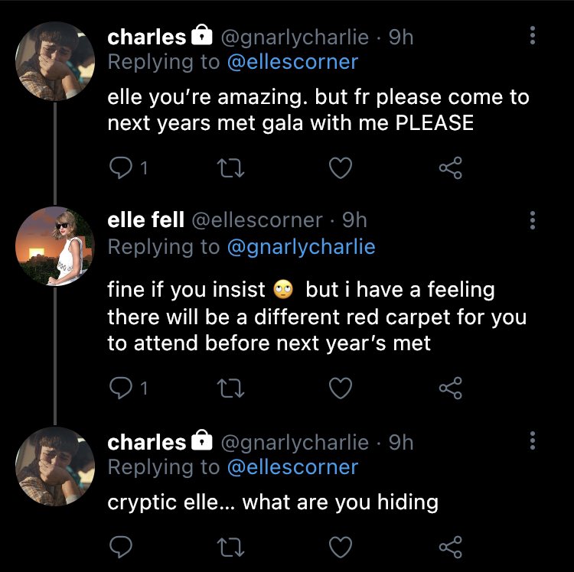This screenshot has height=572, width=574.
Task: Open more options on elle fell's tweet
Action: click(533, 220)
